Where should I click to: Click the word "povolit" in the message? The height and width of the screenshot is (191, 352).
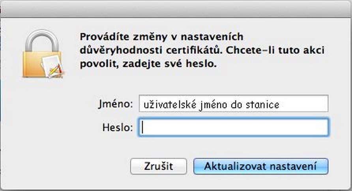coord(94,63)
